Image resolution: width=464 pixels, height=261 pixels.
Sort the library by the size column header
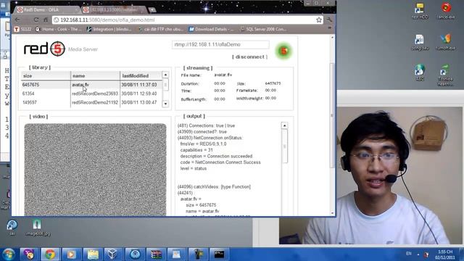pos(46,75)
